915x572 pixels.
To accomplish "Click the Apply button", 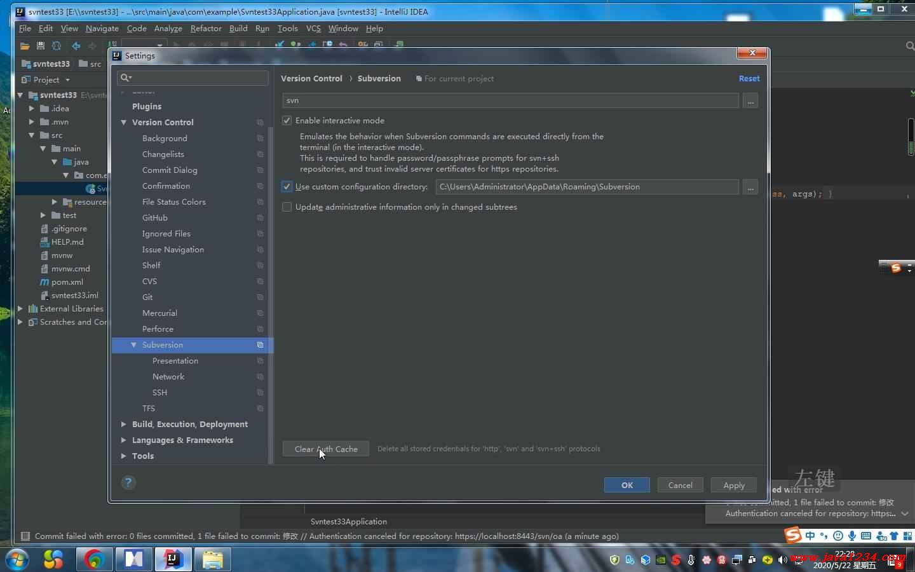I will [734, 486].
